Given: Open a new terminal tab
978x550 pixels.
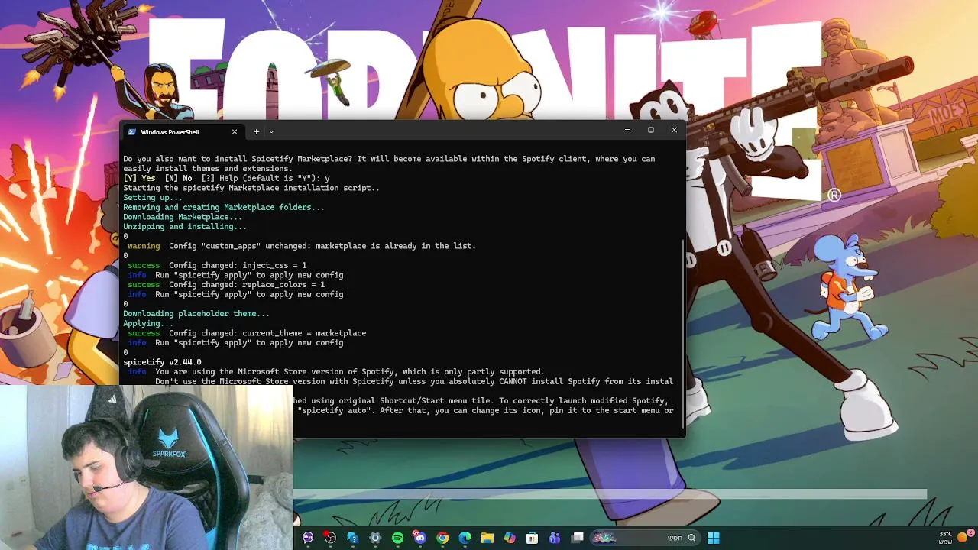Looking at the screenshot, I should (256, 131).
